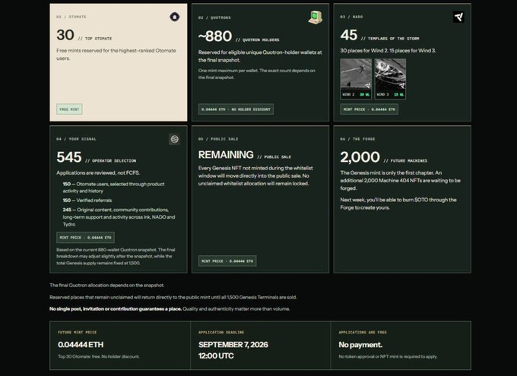This screenshot has width=517, height=376.
Task: Click the '01 / OTOMATE' card label
Action: [x=71, y=17]
